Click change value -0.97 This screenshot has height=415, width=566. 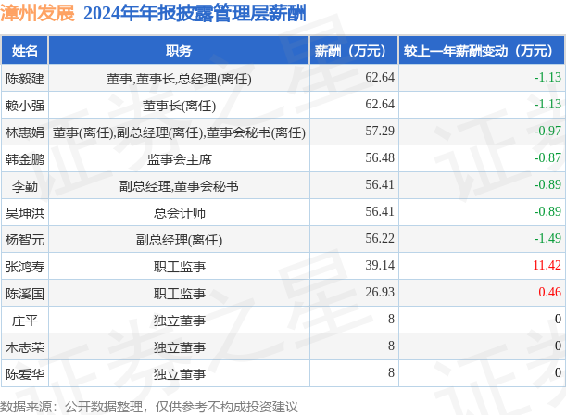click(x=547, y=131)
